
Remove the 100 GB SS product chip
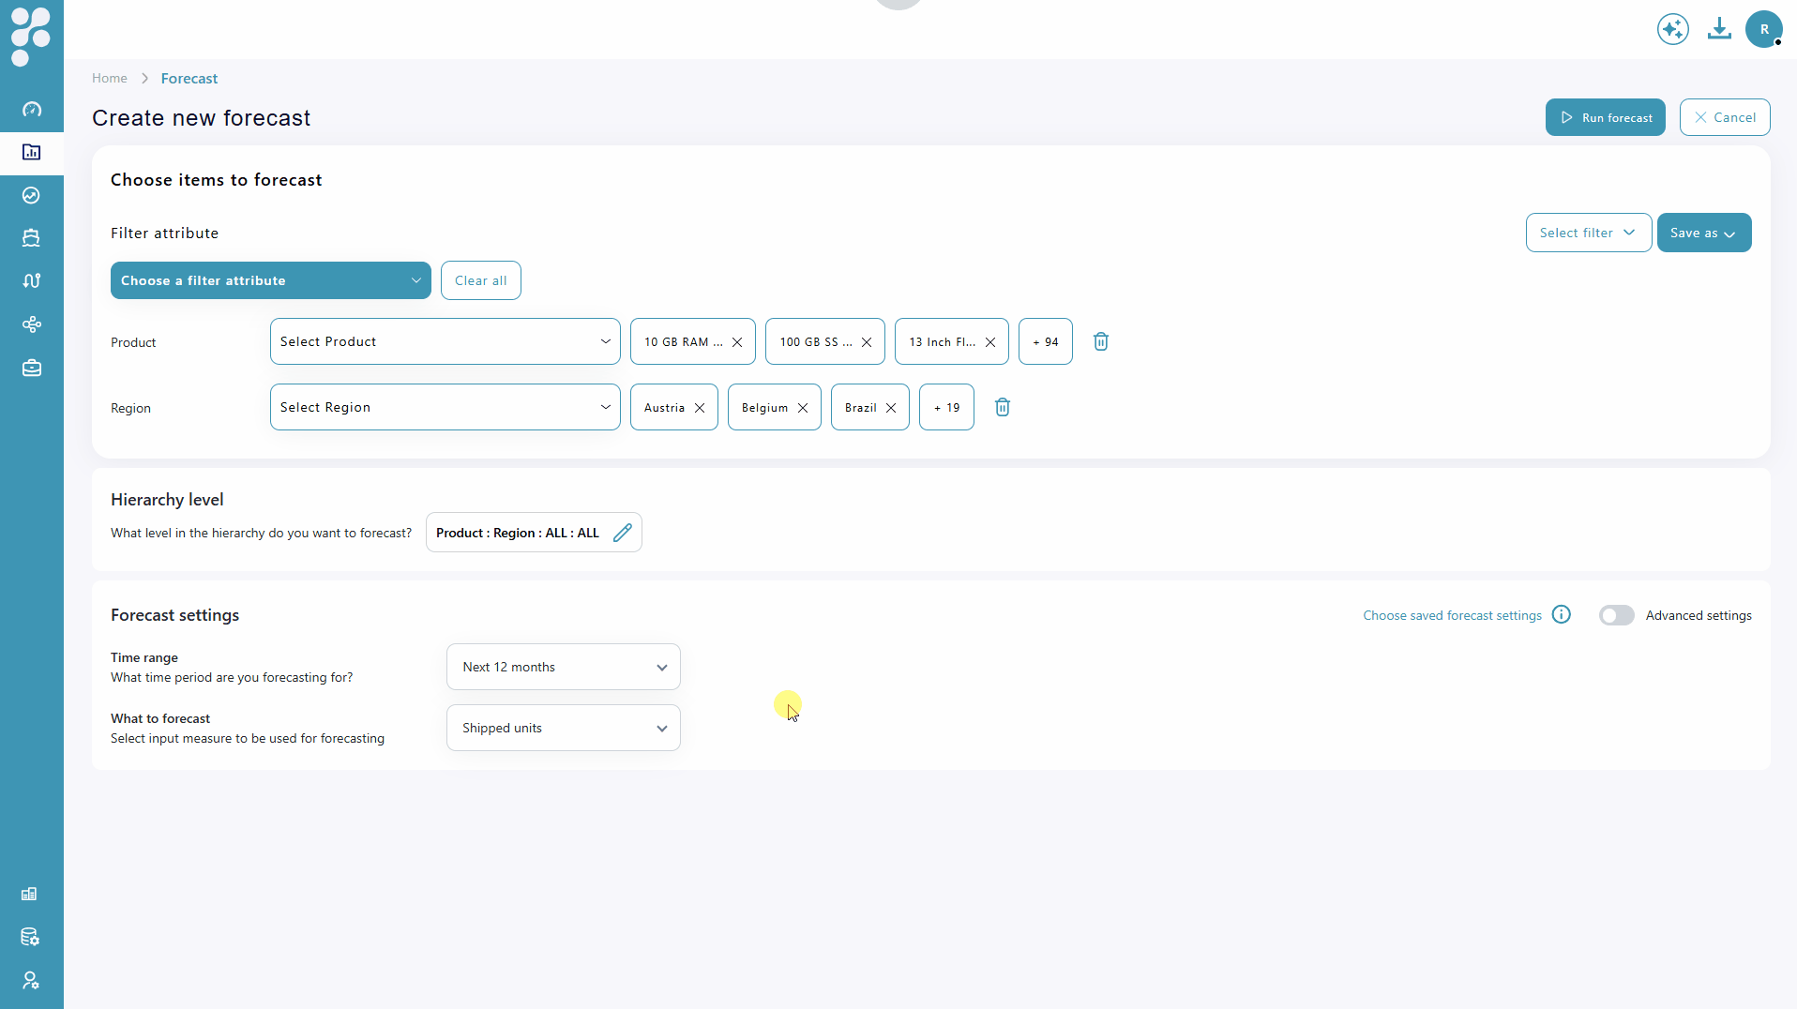(x=867, y=342)
